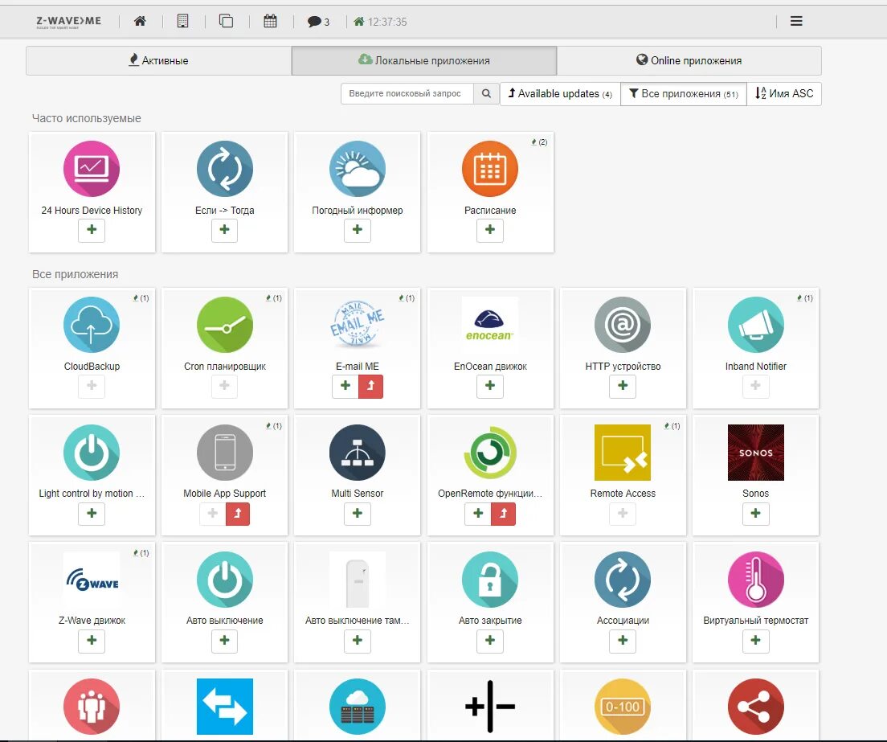The height and width of the screenshot is (742, 887).
Task: Click the search magnifier button
Action: point(487,93)
